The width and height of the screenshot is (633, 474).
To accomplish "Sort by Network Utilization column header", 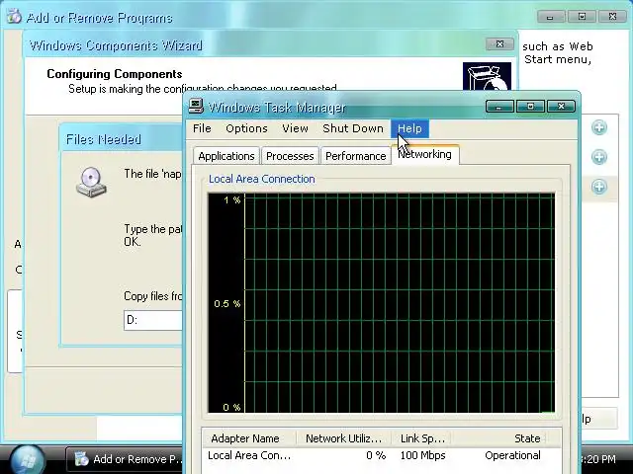I will tap(344, 438).
